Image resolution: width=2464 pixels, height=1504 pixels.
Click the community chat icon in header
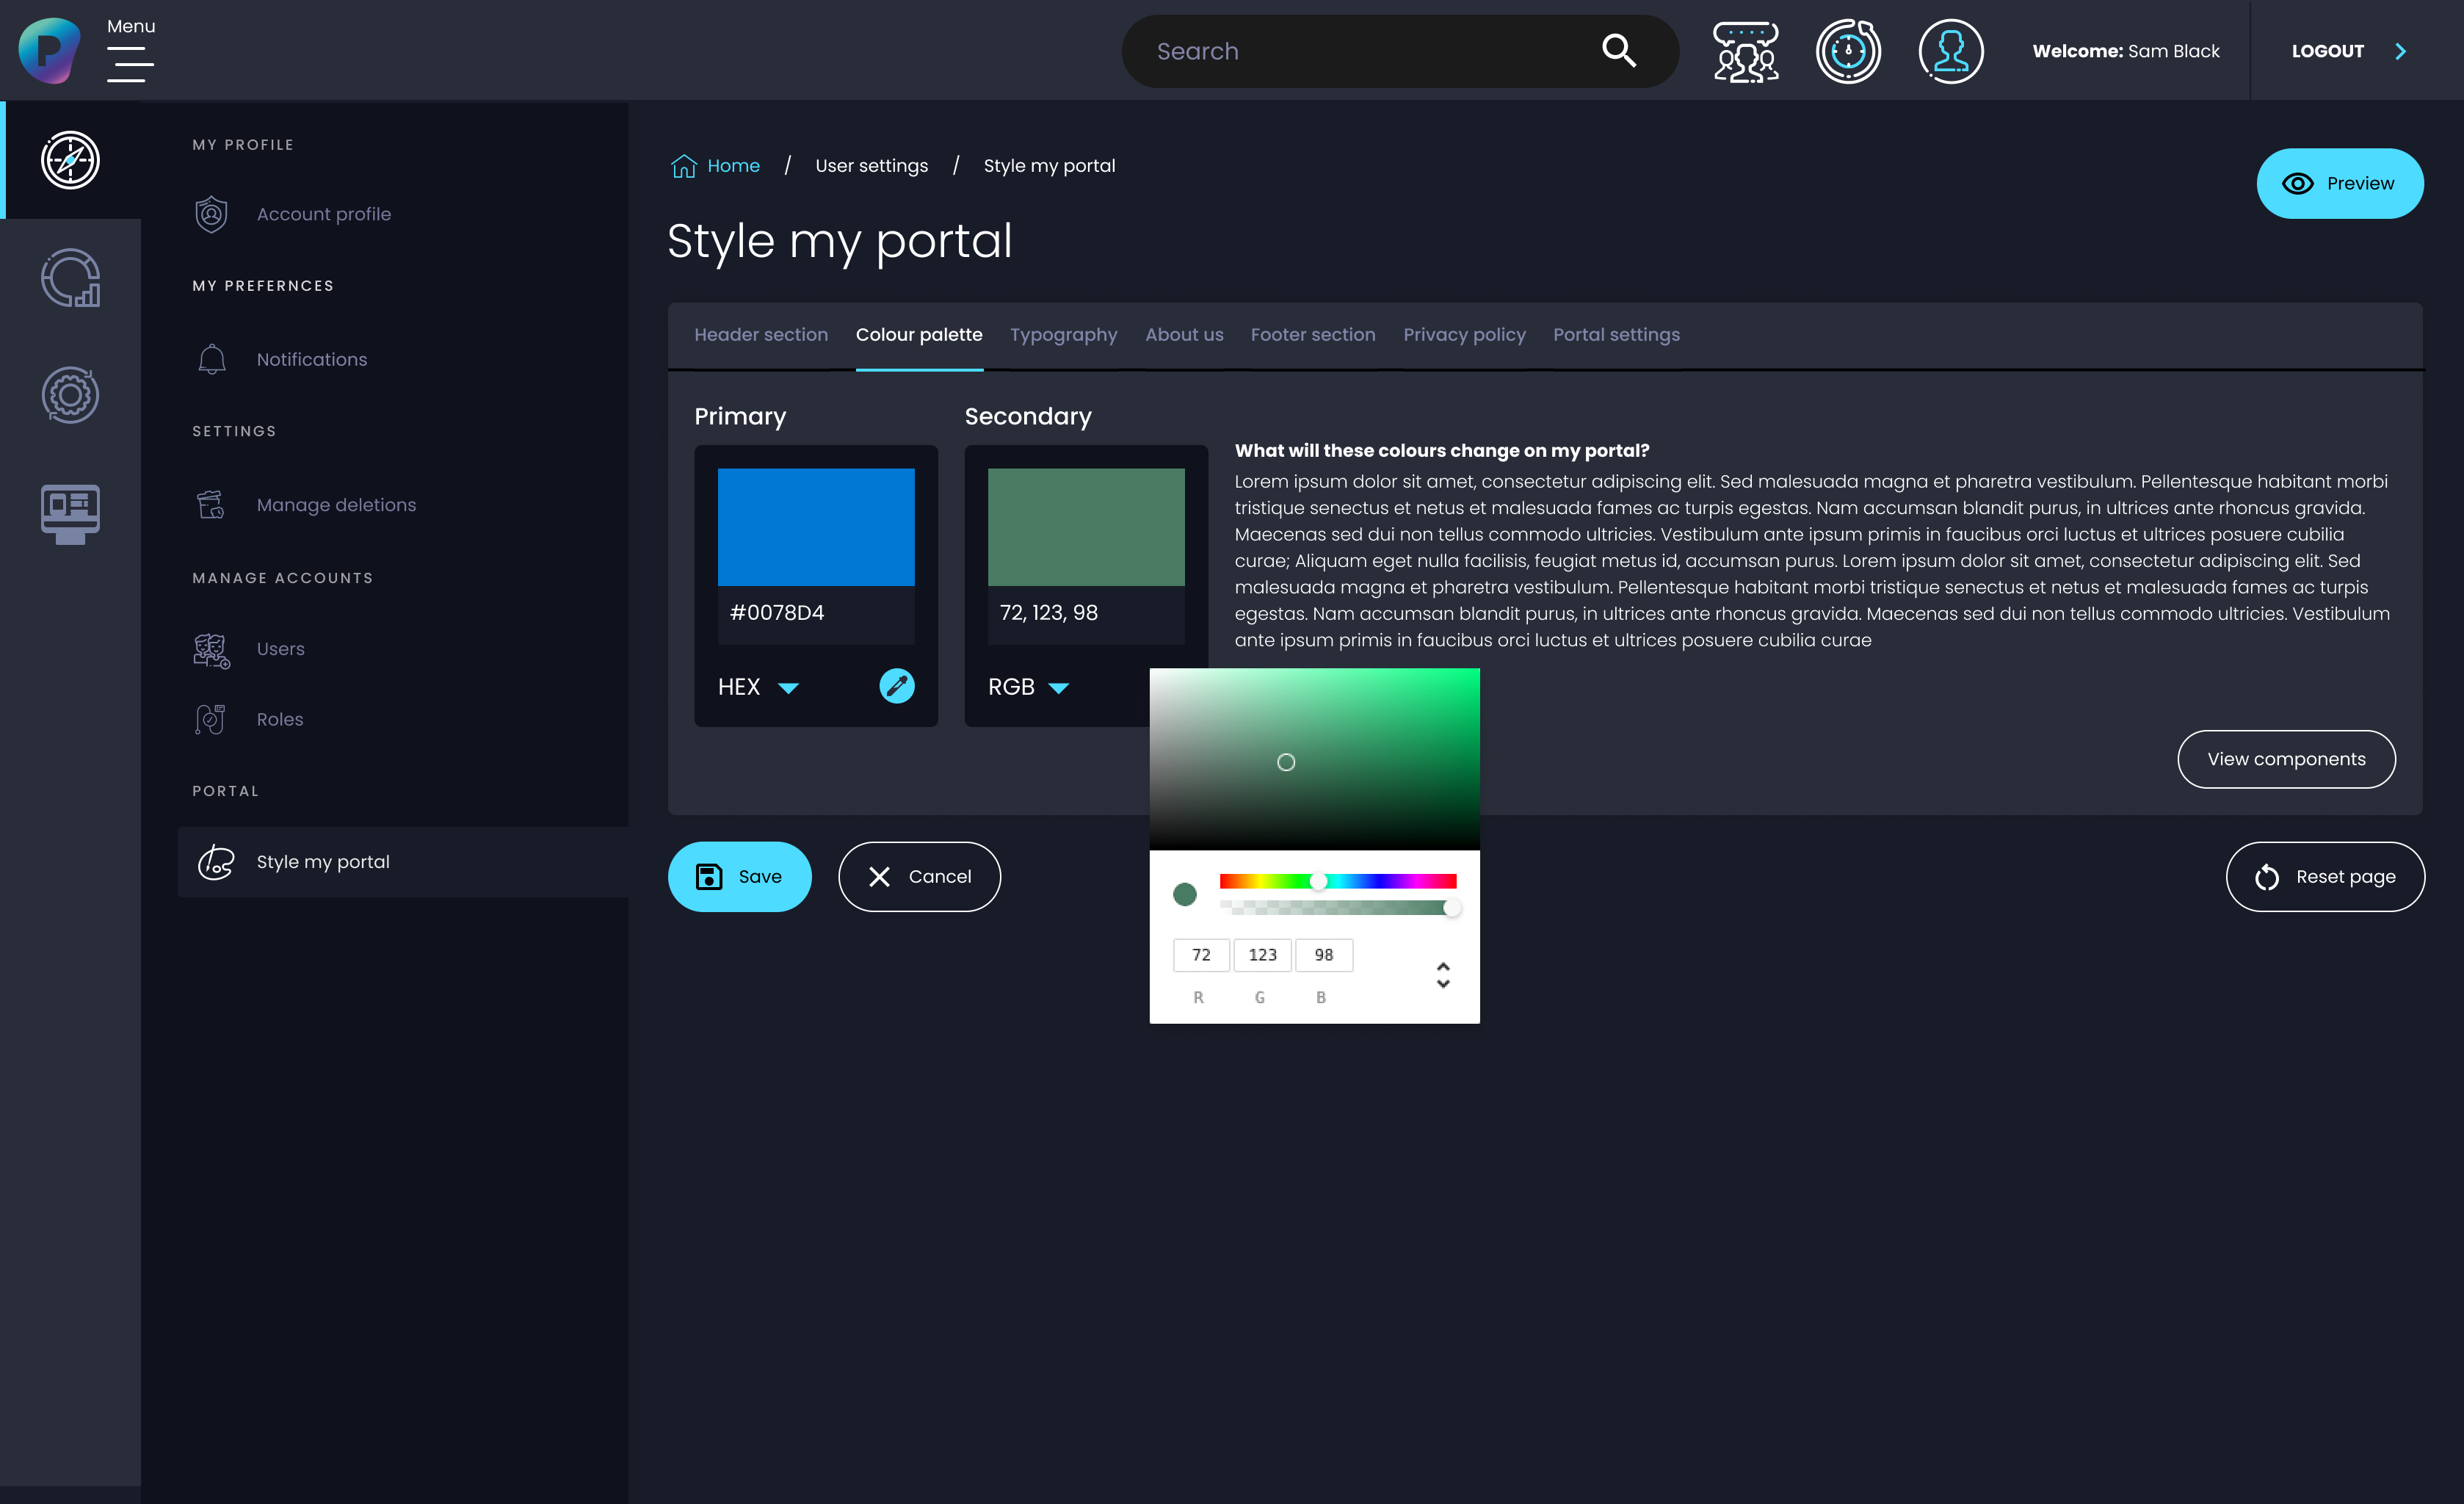pos(1745,51)
